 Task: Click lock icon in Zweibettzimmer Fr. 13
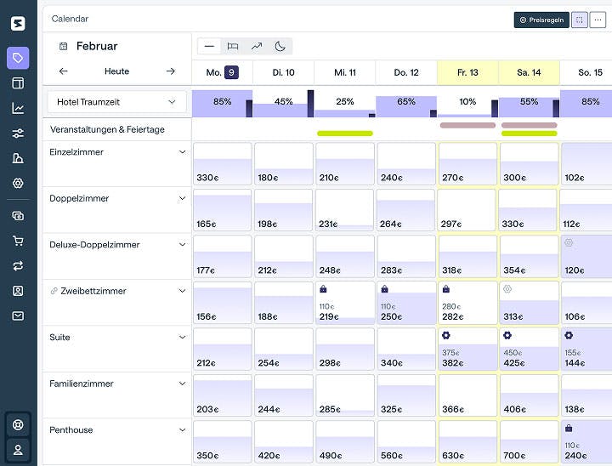(446, 289)
